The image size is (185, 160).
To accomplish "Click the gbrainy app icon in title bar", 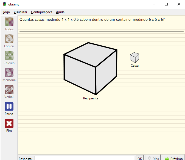I will [x=4, y=4].
